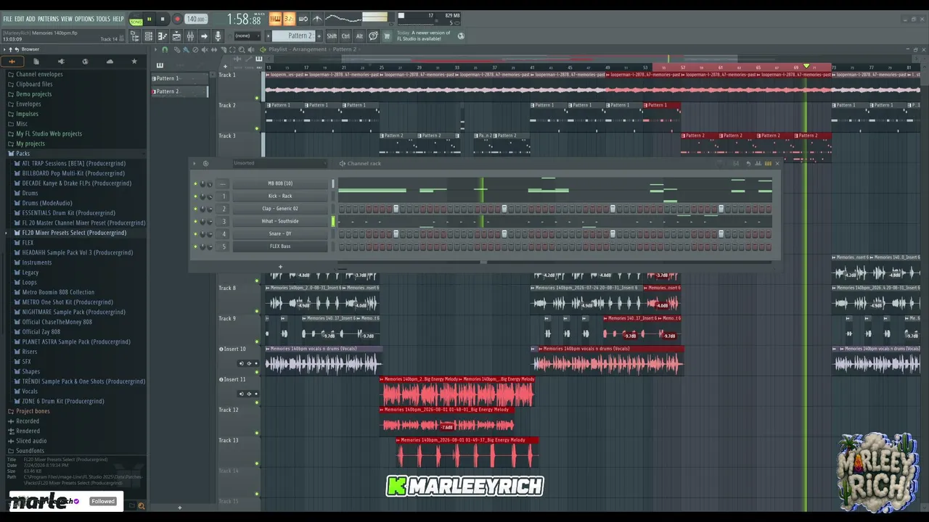Expand the Channel envelopes browser folder

tap(39, 74)
